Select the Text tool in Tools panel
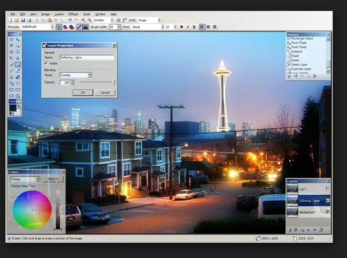Image resolution: width=347 pixels, height=258 pixels. coord(17,58)
